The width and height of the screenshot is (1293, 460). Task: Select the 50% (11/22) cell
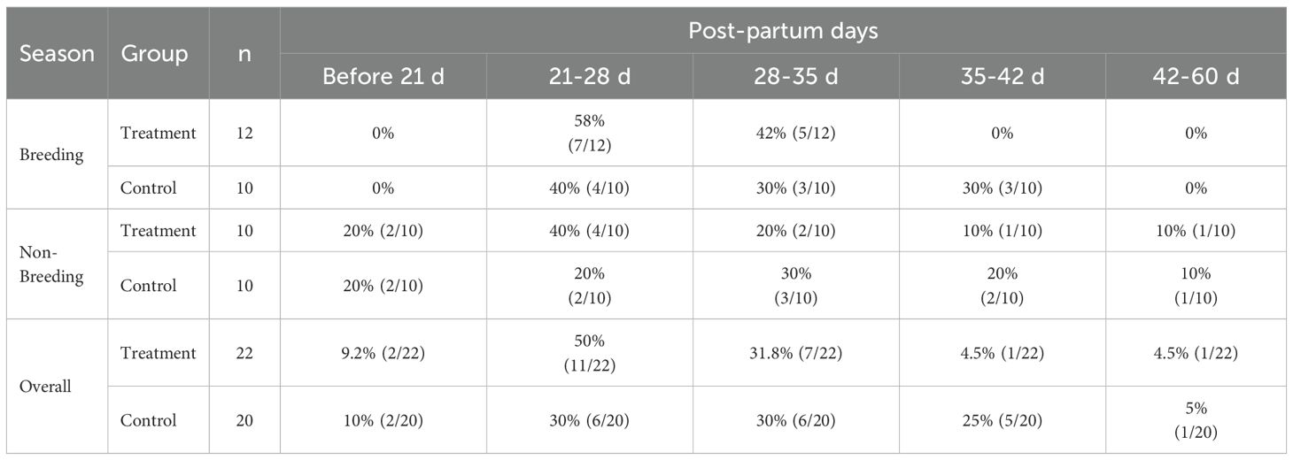pos(589,353)
